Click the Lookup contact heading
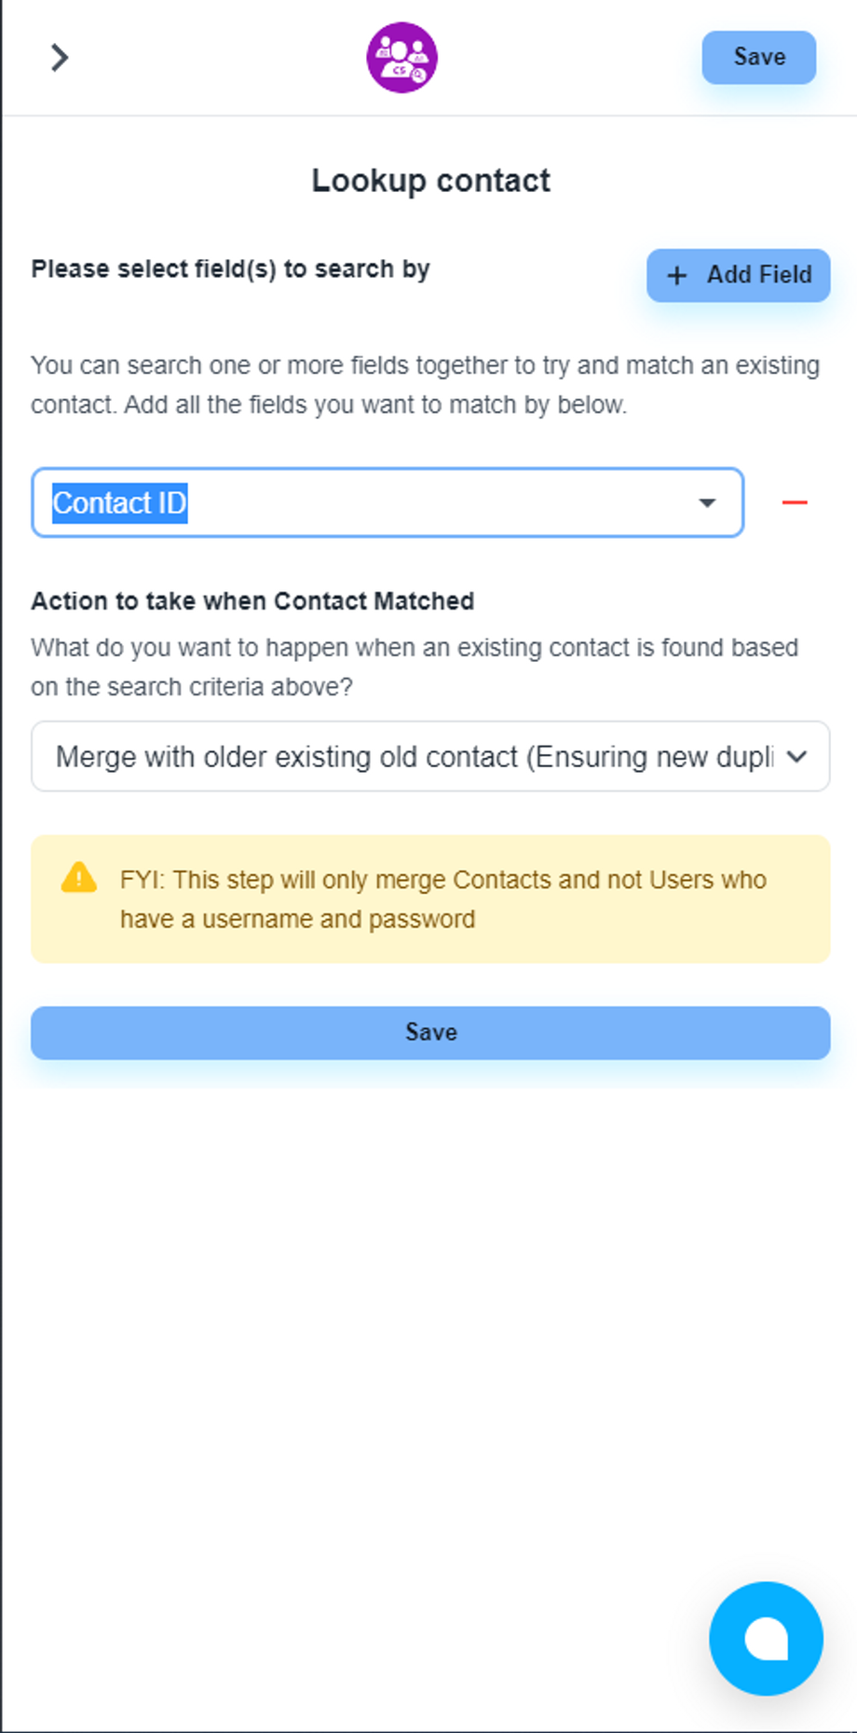 pyautogui.click(x=430, y=181)
